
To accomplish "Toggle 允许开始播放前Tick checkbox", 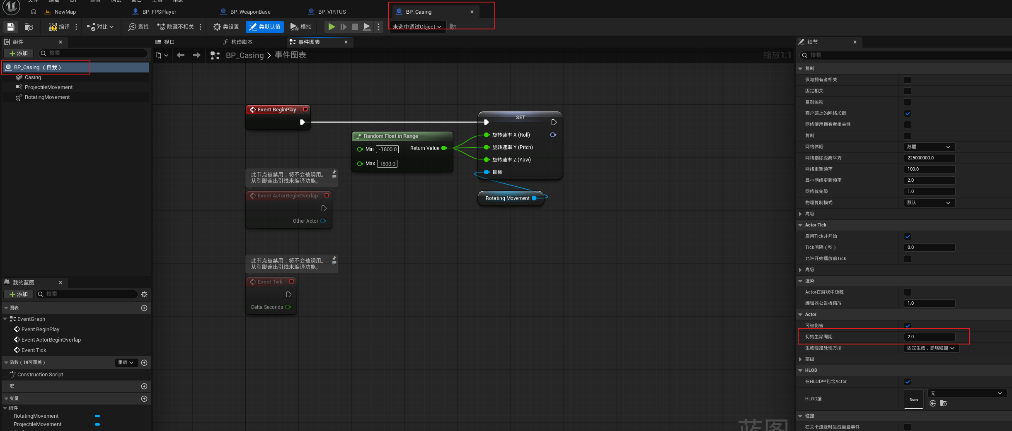I will tap(908, 259).
